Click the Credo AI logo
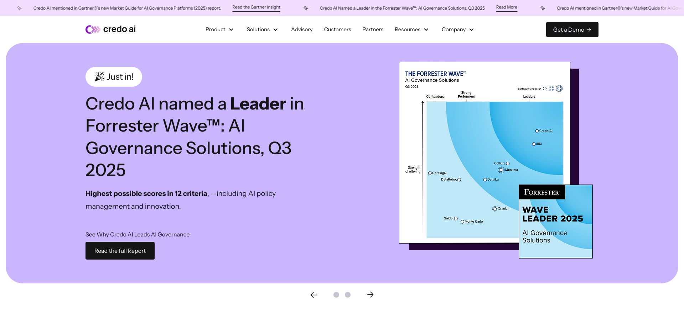The height and width of the screenshot is (320, 684). pos(110,29)
